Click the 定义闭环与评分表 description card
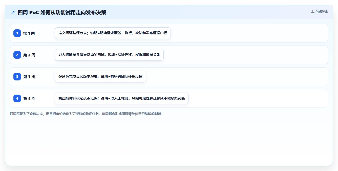This screenshot has height=171, width=338. point(113,33)
